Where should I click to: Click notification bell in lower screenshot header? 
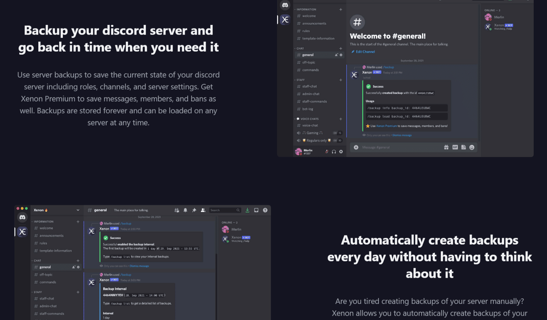click(186, 210)
